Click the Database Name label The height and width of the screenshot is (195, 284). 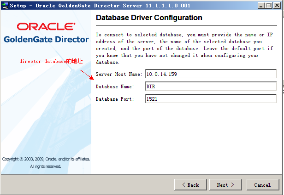[x=115, y=87]
